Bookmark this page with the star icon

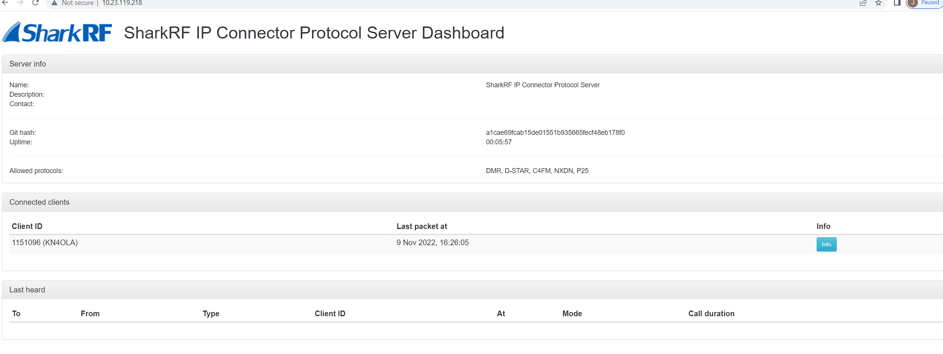pyautogui.click(x=878, y=3)
